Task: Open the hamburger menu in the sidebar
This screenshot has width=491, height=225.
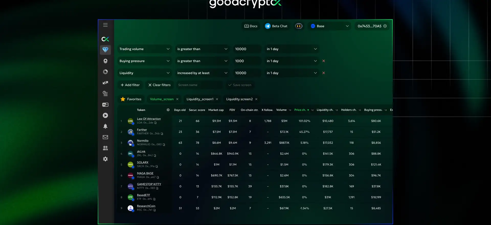Action: pos(105,25)
